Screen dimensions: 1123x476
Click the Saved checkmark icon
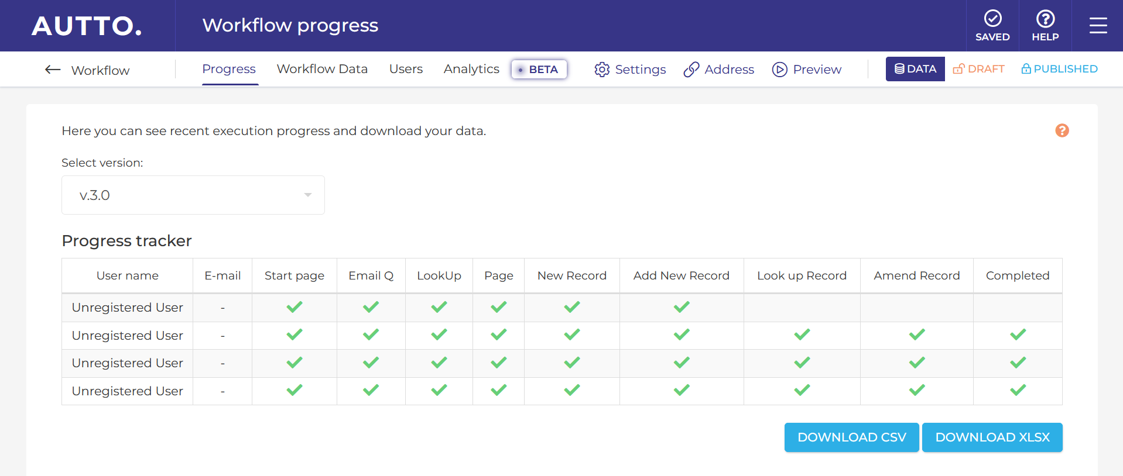coord(992,19)
